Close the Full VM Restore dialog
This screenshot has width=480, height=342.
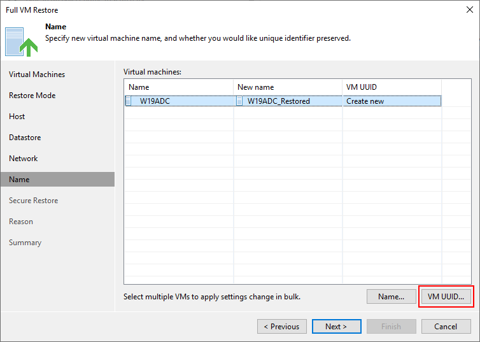coord(470,10)
